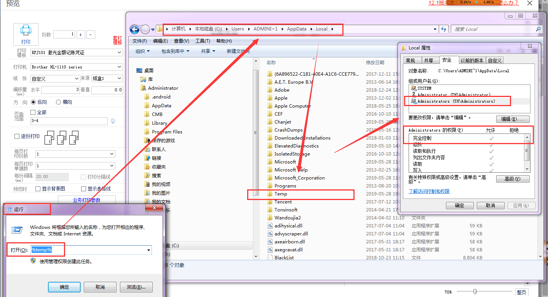Open the 业务打印参数 link
Screen dimensions: 548x297
pos(86,200)
